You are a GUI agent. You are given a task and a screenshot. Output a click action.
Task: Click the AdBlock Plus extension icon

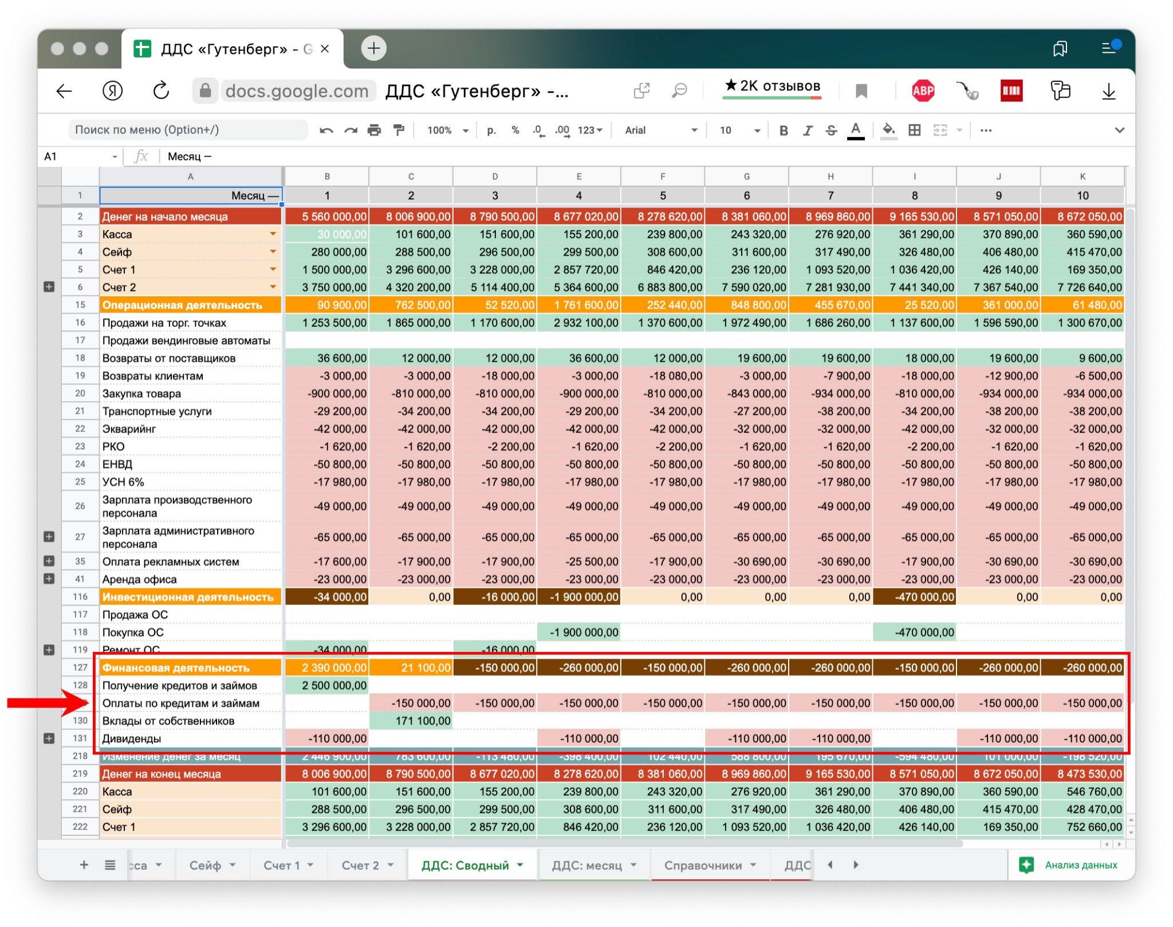click(923, 91)
